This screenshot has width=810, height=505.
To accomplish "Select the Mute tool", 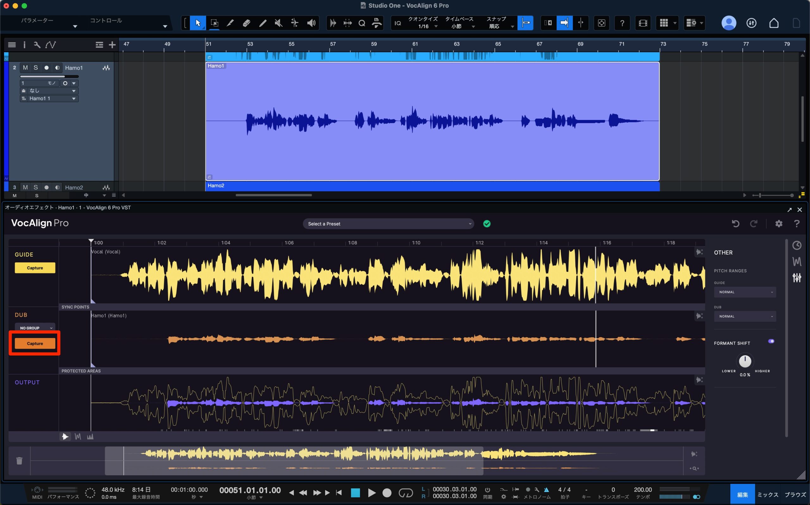I will click(278, 23).
